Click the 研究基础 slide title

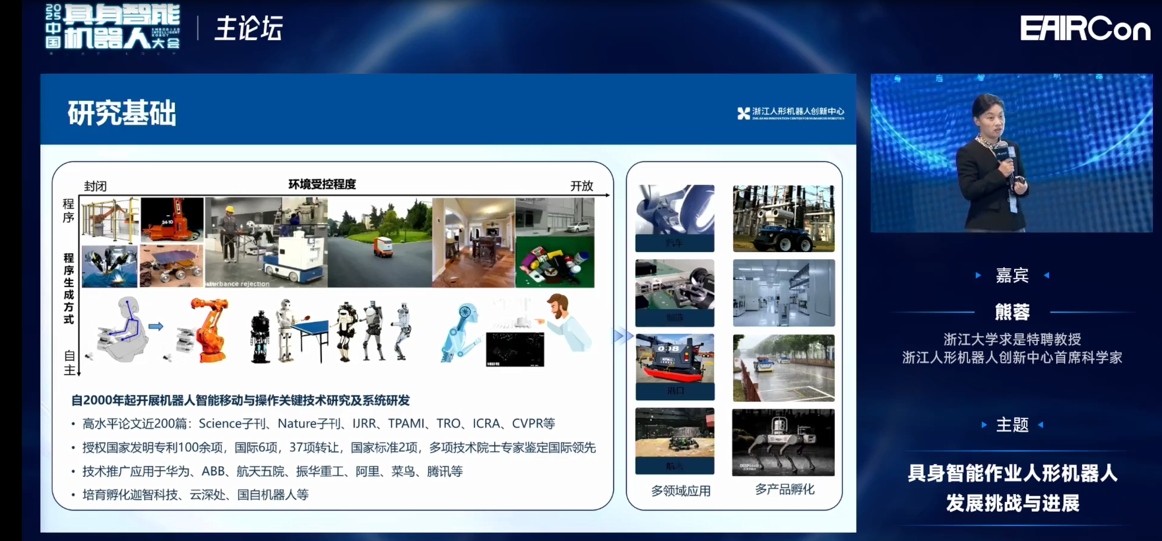tap(122, 113)
